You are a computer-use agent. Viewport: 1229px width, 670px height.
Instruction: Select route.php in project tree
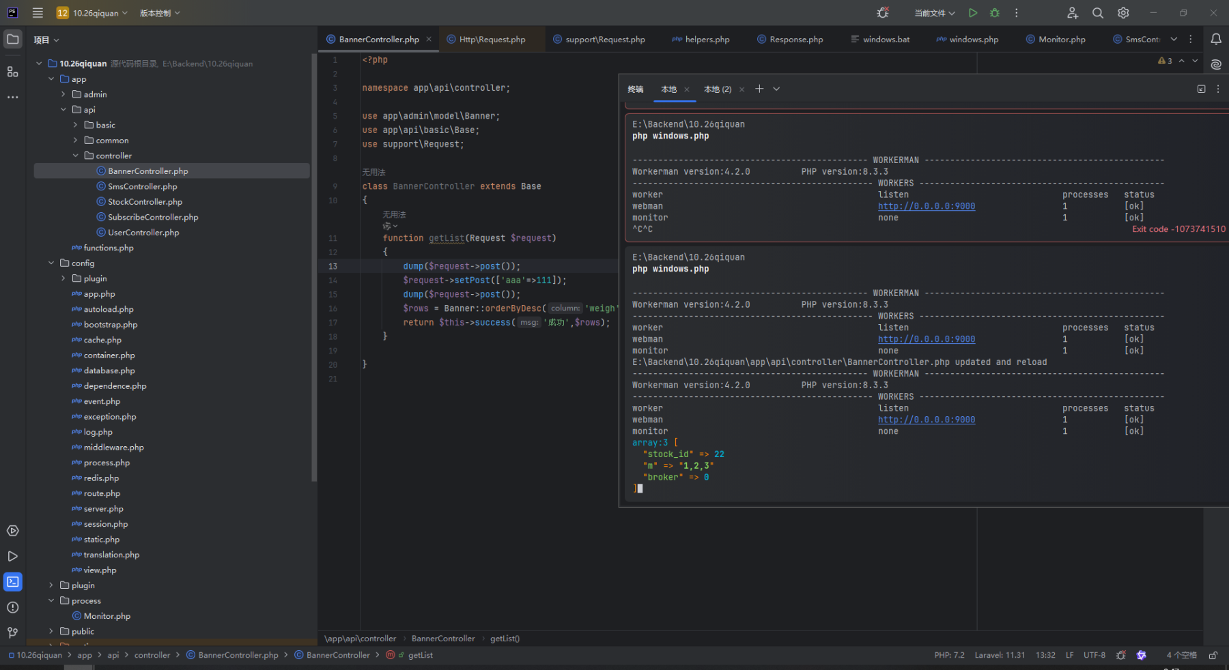pos(102,493)
